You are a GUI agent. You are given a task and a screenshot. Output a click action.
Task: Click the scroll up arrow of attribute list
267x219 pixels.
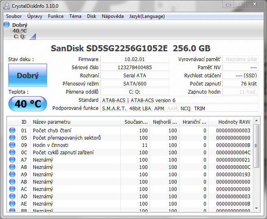(x=256, y=121)
